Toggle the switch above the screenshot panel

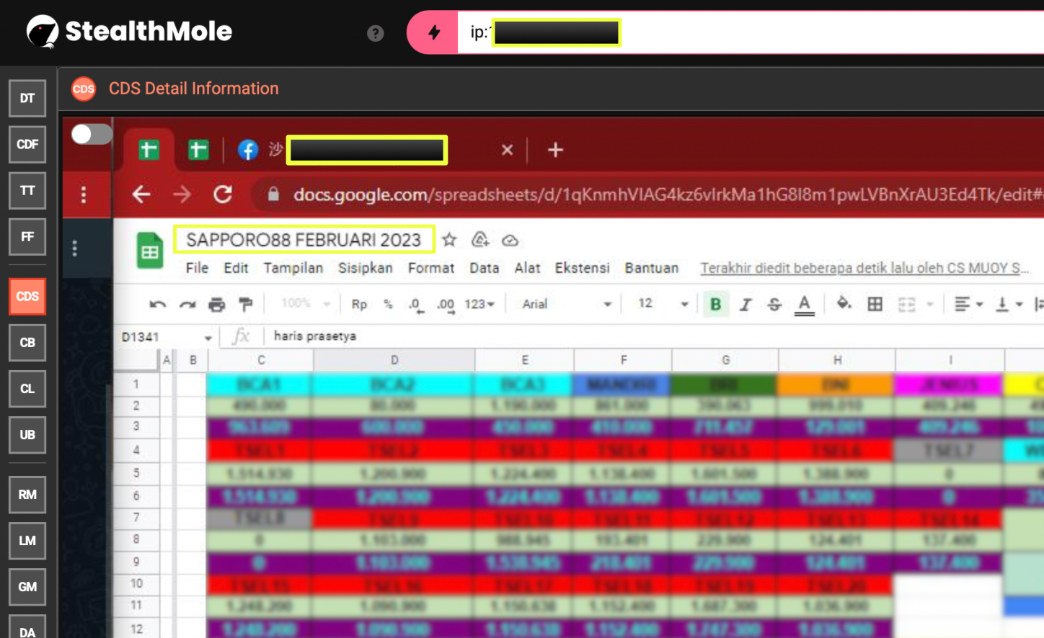pyautogui.click(x=92, y=135)
